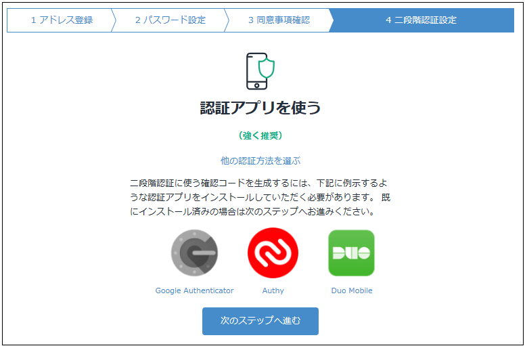Screen dimensions: 525x346
Task: Click the red Authy app icon
Action: [273, 253]
